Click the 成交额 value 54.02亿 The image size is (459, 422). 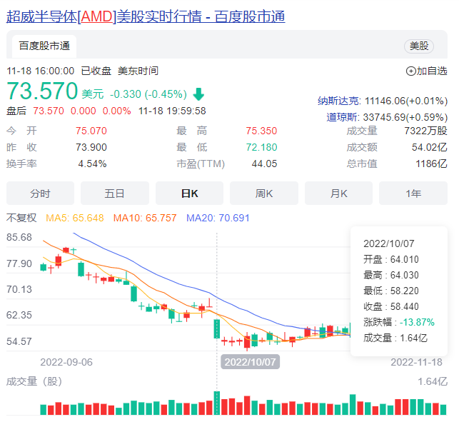point(430,147)
